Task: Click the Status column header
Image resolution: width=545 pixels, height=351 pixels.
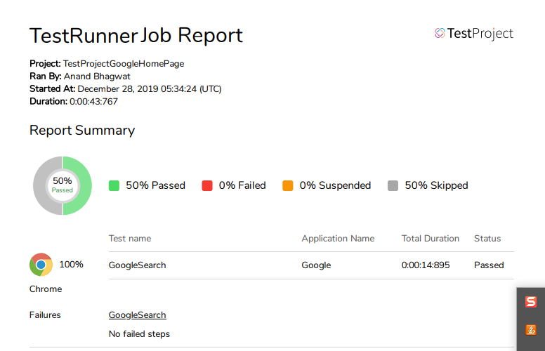Action: coord(487,239)
